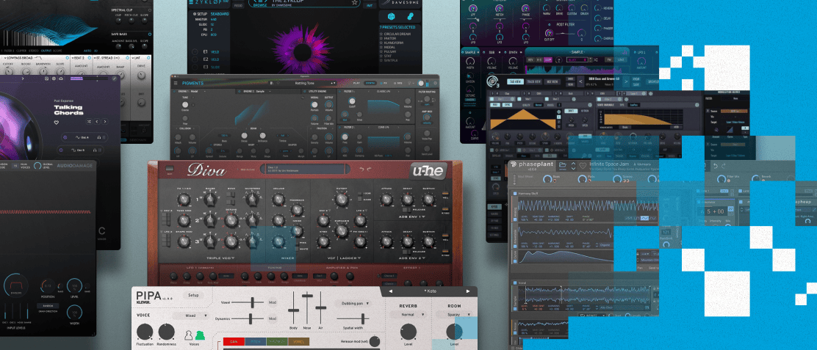
Task: Open the Reverb Normal dropdown in PIPA
Action: pyautogui.click(x=413, y=314)
